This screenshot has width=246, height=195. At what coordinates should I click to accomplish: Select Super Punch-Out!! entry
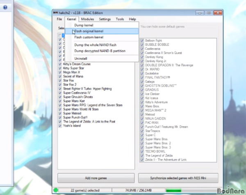coord(75,117)
